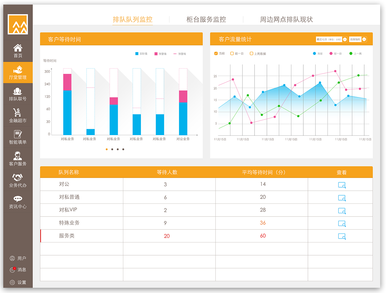387x293 pixels.
Task: Select the second pagination dot under the bar chart
Action: [x=112, y=149]
